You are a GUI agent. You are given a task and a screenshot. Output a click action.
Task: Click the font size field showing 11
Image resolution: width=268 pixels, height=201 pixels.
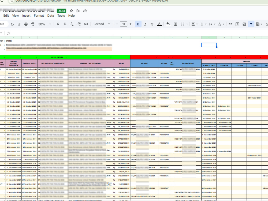coord(124,24)
